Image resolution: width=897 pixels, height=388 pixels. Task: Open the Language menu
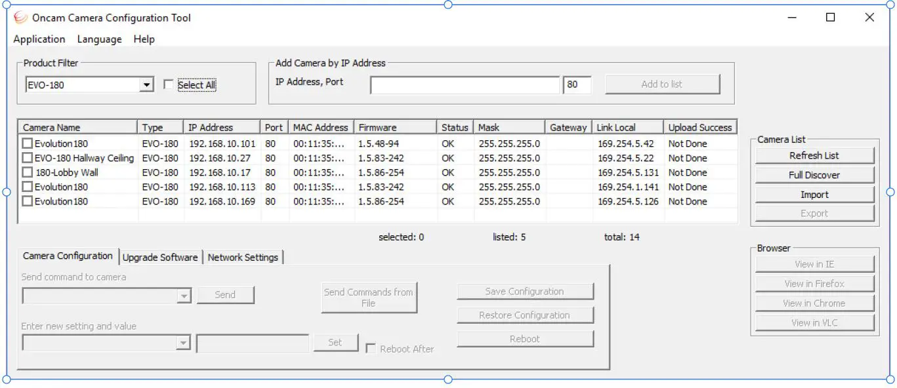99,39
